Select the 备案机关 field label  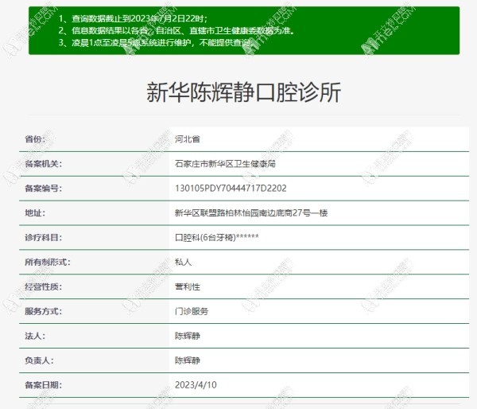[x=43, y=163]
